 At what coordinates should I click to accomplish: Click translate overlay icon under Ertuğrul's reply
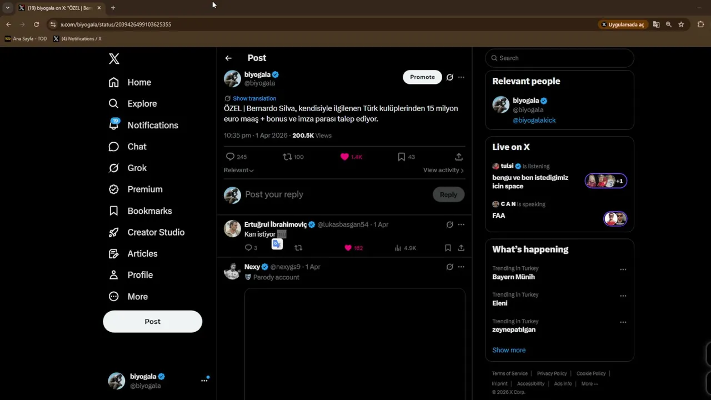pyautogui.click(x=277, y=244)
